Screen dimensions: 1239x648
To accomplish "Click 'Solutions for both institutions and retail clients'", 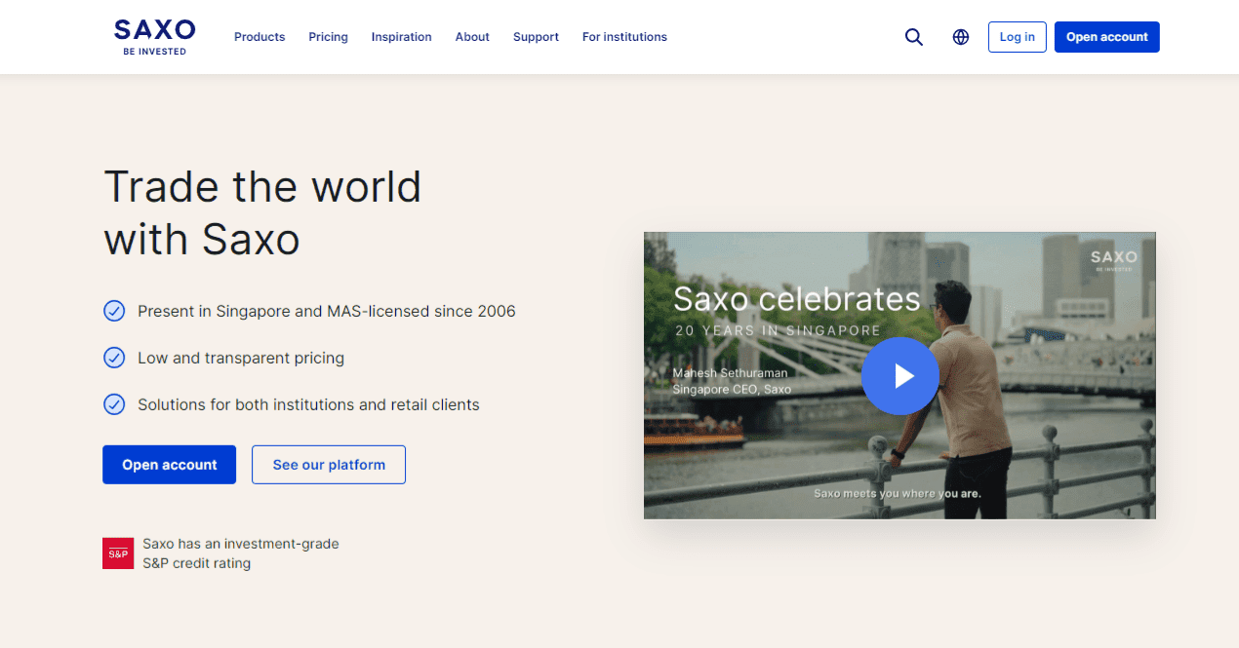I will pyautogui.click(x=308, y=404).
